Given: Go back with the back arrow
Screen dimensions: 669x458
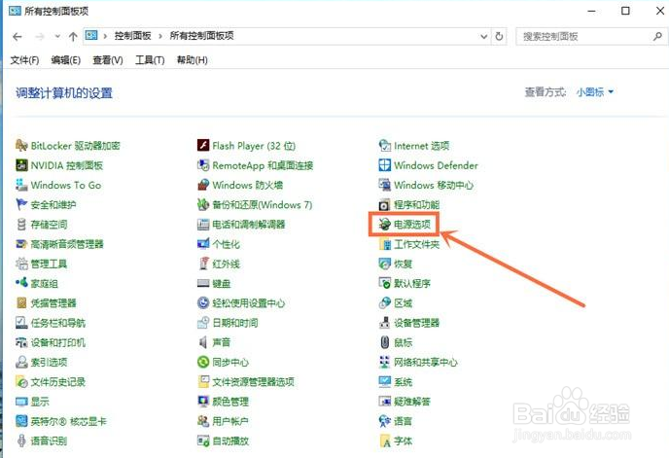Looking at the screenshot, I should [x=18, y=37].
